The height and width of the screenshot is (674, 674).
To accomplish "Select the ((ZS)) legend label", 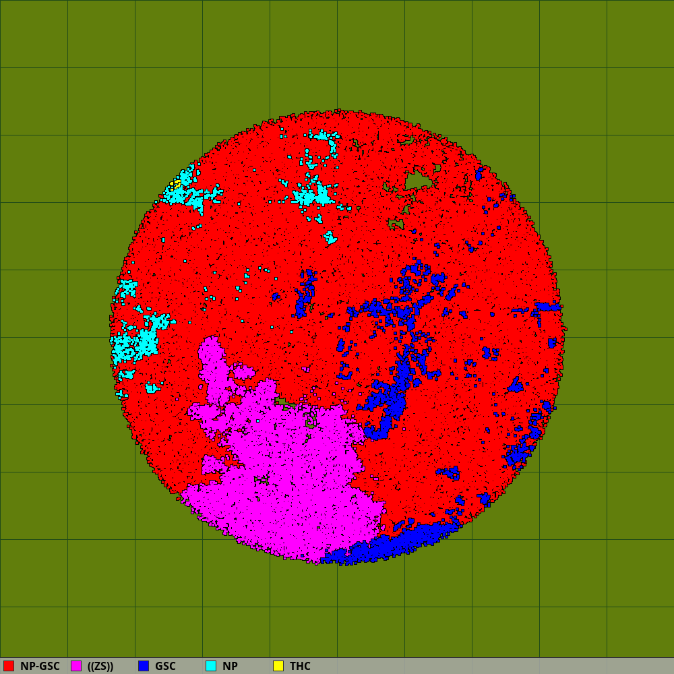I will [100, 666].
